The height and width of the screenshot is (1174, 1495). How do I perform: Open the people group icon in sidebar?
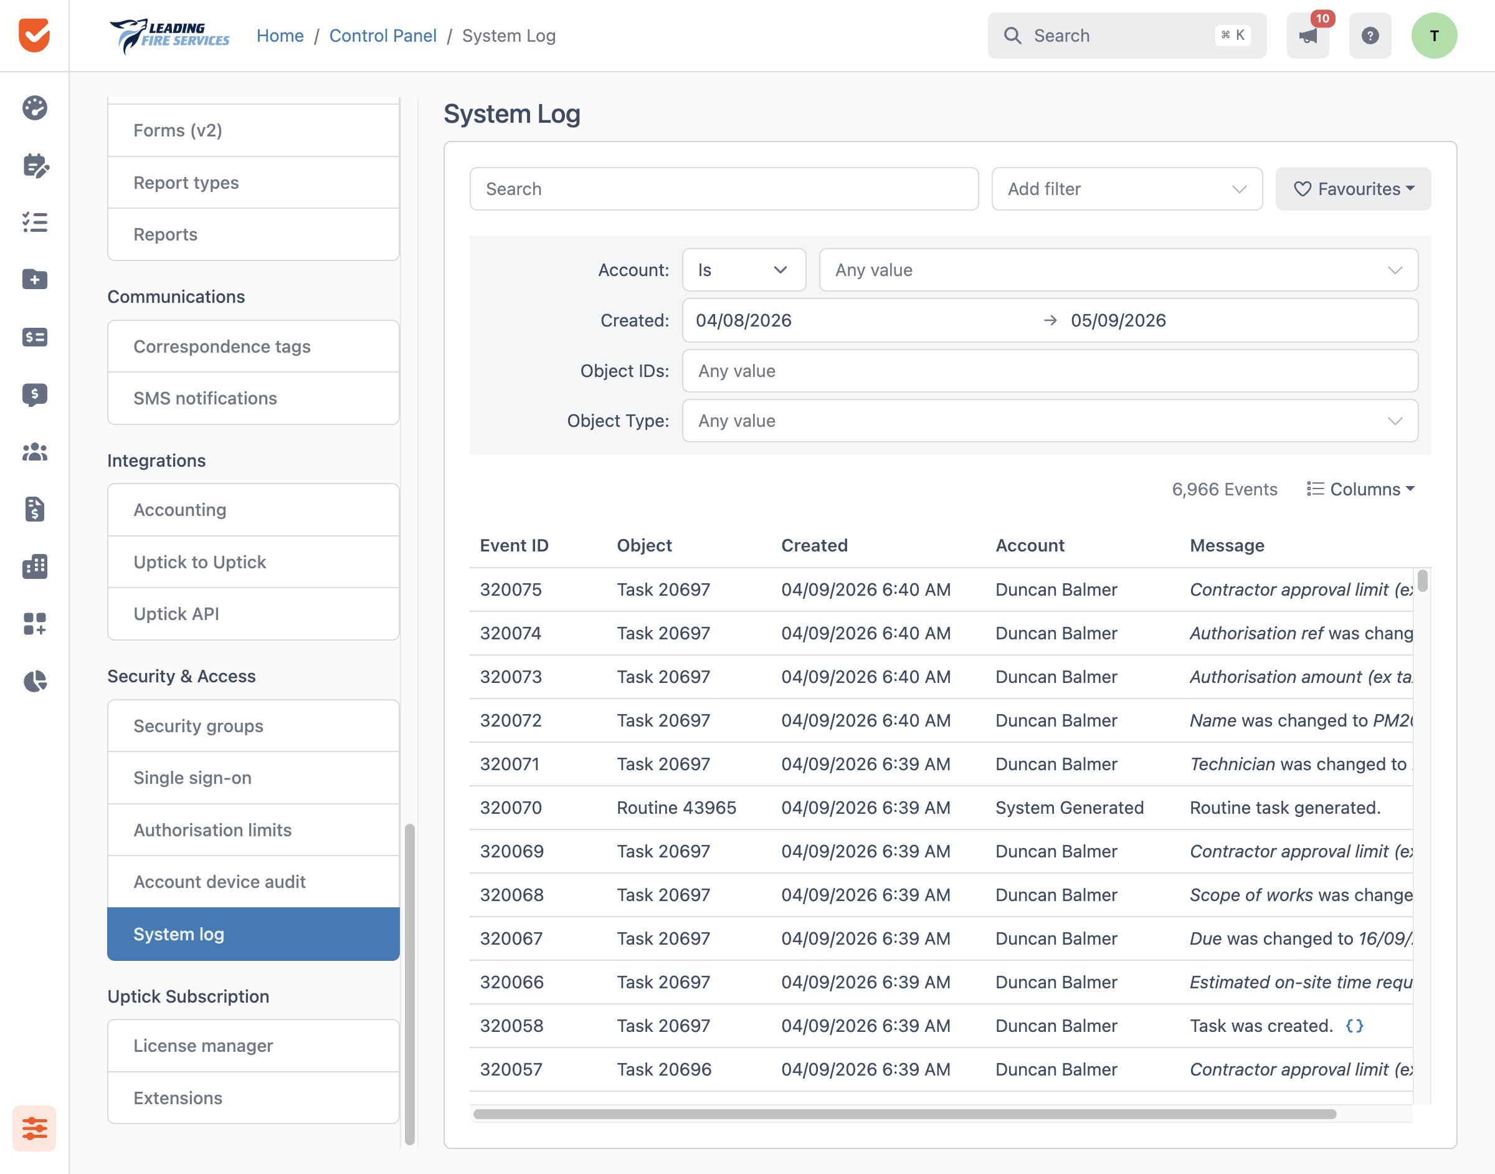click(x=34, y=452)
